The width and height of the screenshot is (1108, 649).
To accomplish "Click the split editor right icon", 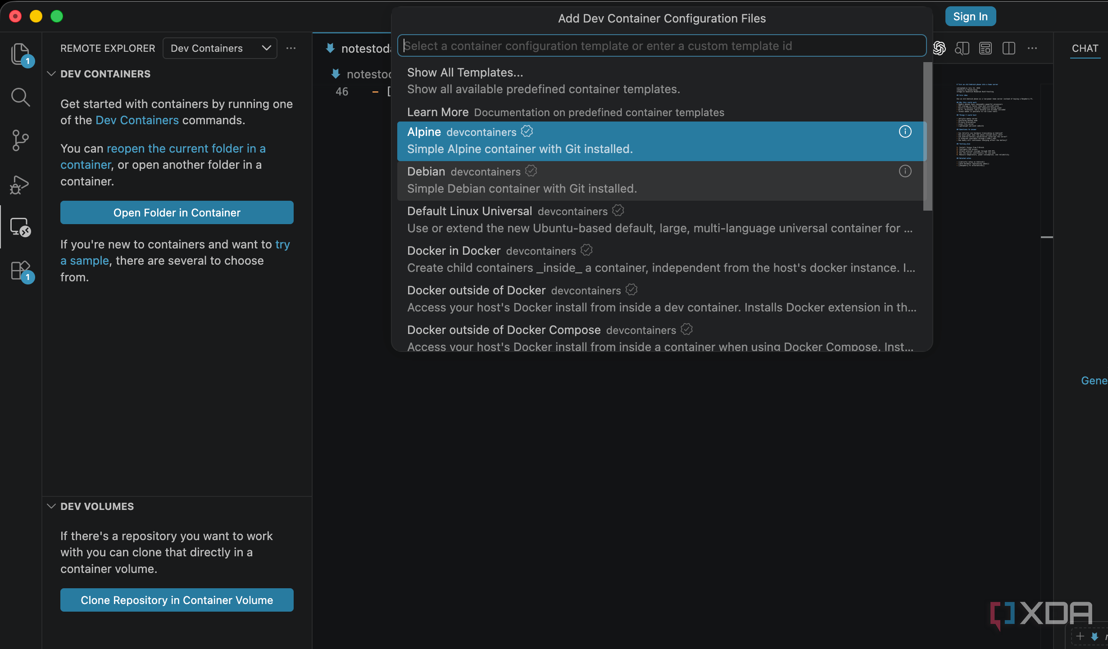I will tap(1009, 48).
